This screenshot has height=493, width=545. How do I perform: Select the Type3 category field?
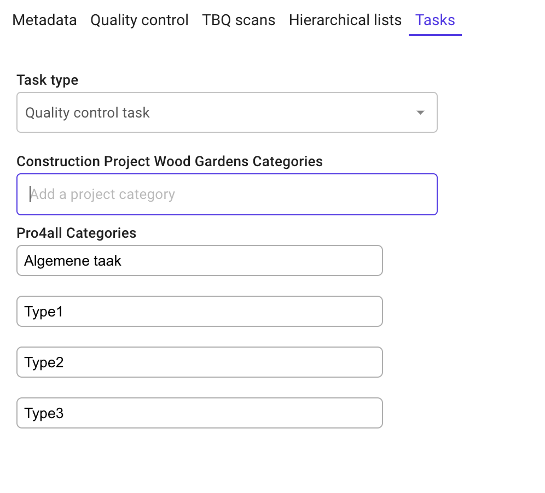pos(199,413)
